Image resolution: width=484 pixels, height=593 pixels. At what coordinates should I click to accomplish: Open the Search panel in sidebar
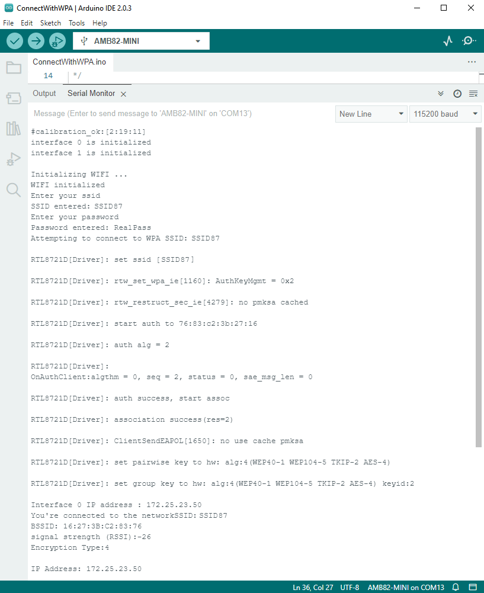pyautogui.click(x=14, y=190)
